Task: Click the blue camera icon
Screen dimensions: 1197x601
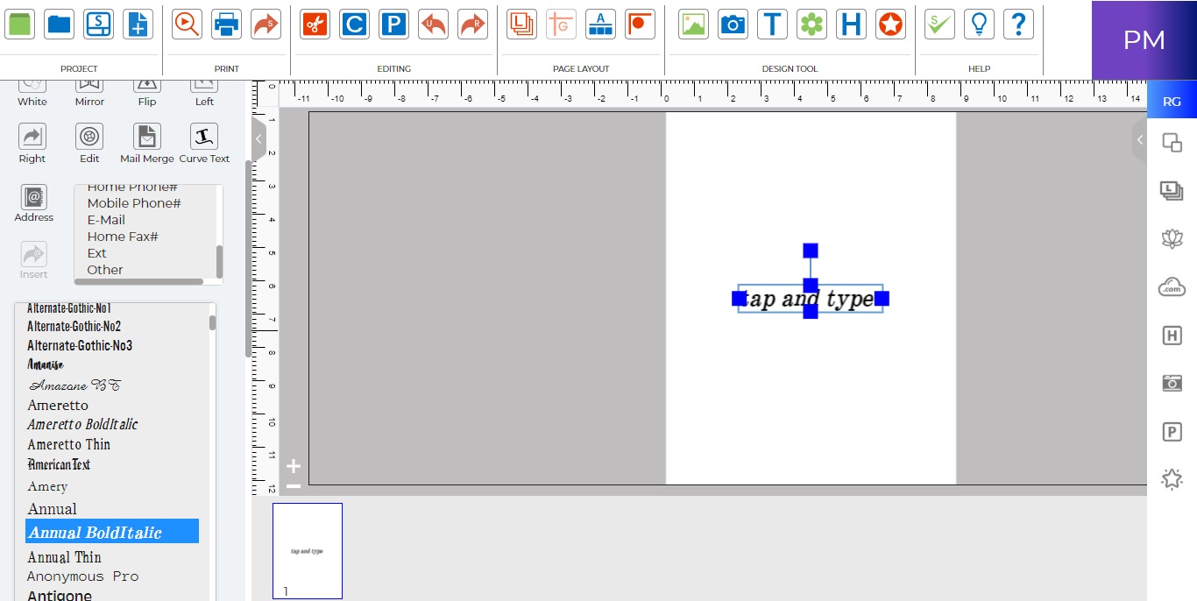Action: tap(733, 24)
